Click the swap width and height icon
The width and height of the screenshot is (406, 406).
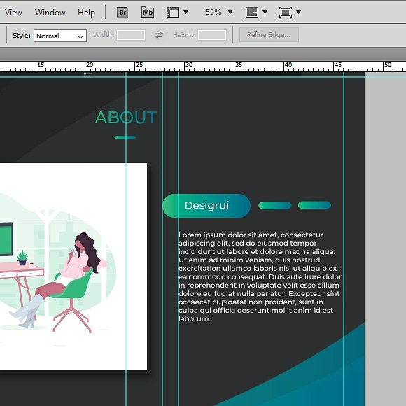(x=159, y=35)
